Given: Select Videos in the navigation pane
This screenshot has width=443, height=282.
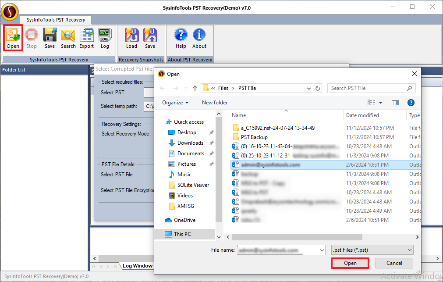Looking at the screenshot, I should [185, 196].
